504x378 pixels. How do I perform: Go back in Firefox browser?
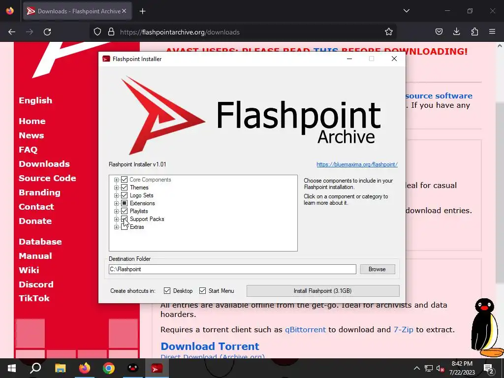click(12, 32)
